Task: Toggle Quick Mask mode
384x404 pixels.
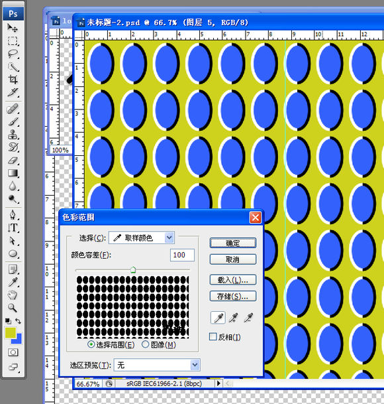Action: click(13, 352)
